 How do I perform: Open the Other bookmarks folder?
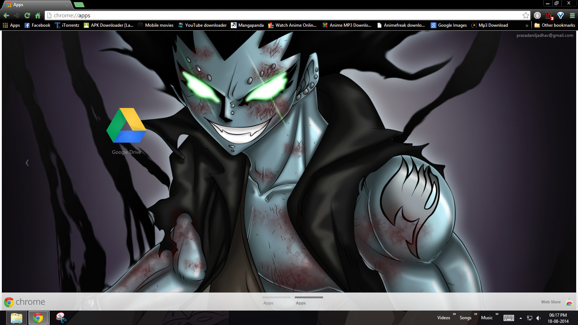click(x=555, y=25)
